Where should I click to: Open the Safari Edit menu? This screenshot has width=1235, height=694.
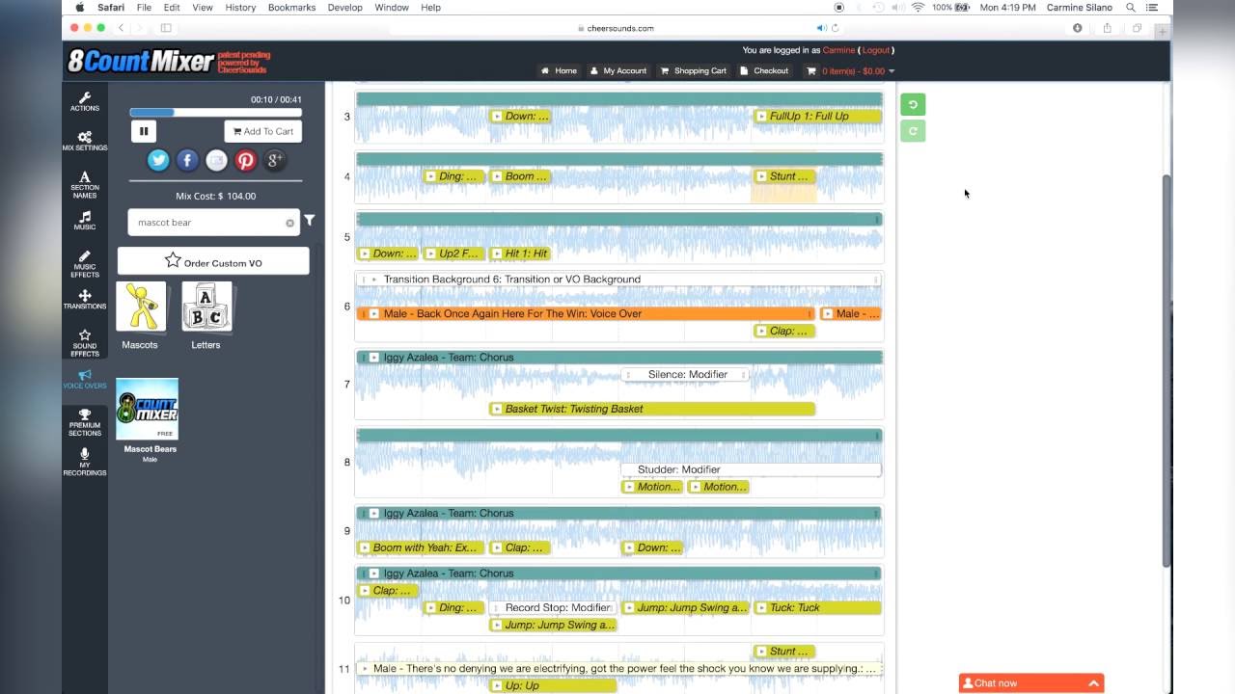click(173, 7)
